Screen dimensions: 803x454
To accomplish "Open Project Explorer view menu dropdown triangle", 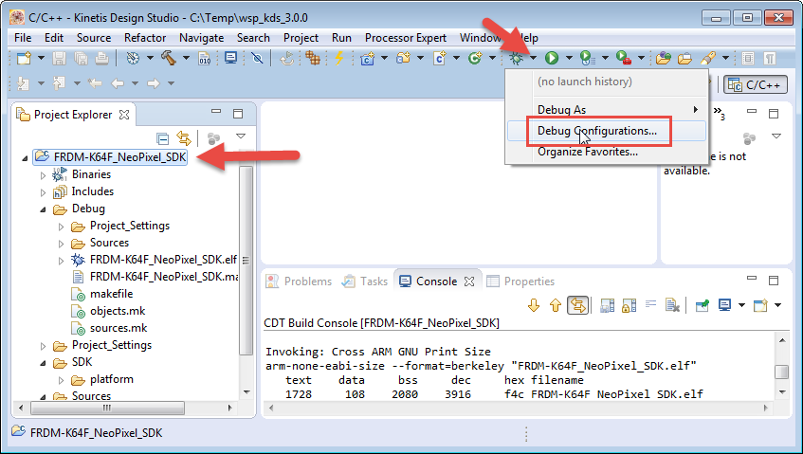I will [240, 138].
